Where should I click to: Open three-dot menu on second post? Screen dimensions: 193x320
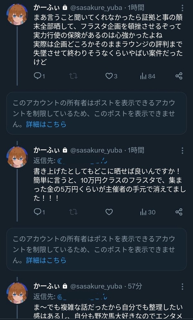pos(182,150)
